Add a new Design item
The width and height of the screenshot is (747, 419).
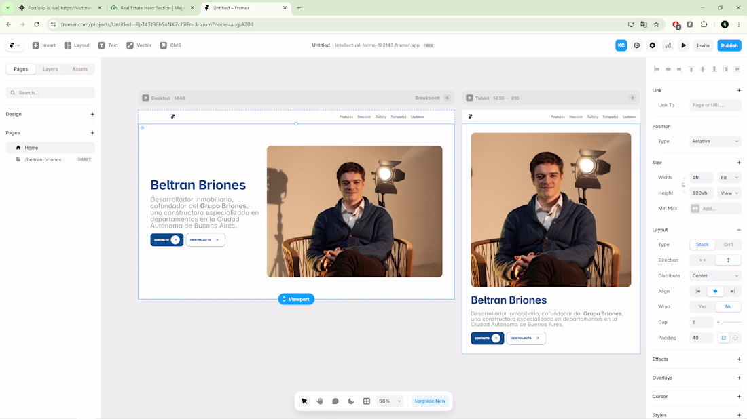[x=92, y=114]
